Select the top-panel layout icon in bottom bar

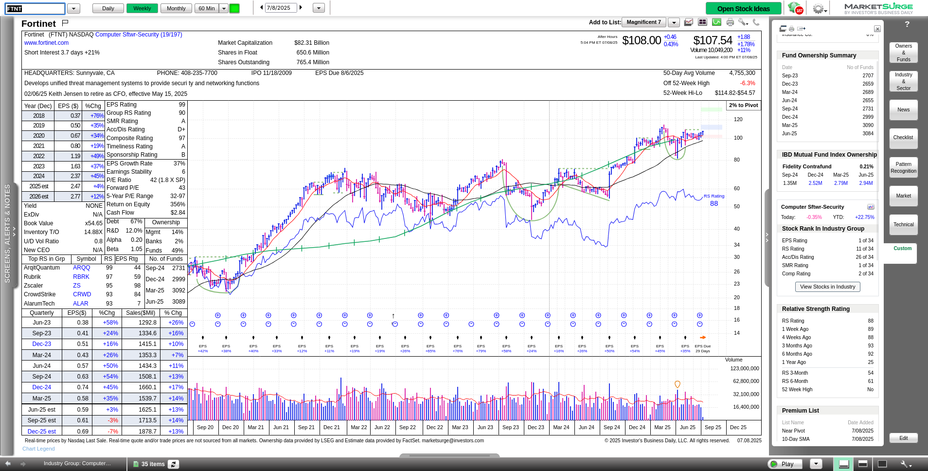point(863,464)
